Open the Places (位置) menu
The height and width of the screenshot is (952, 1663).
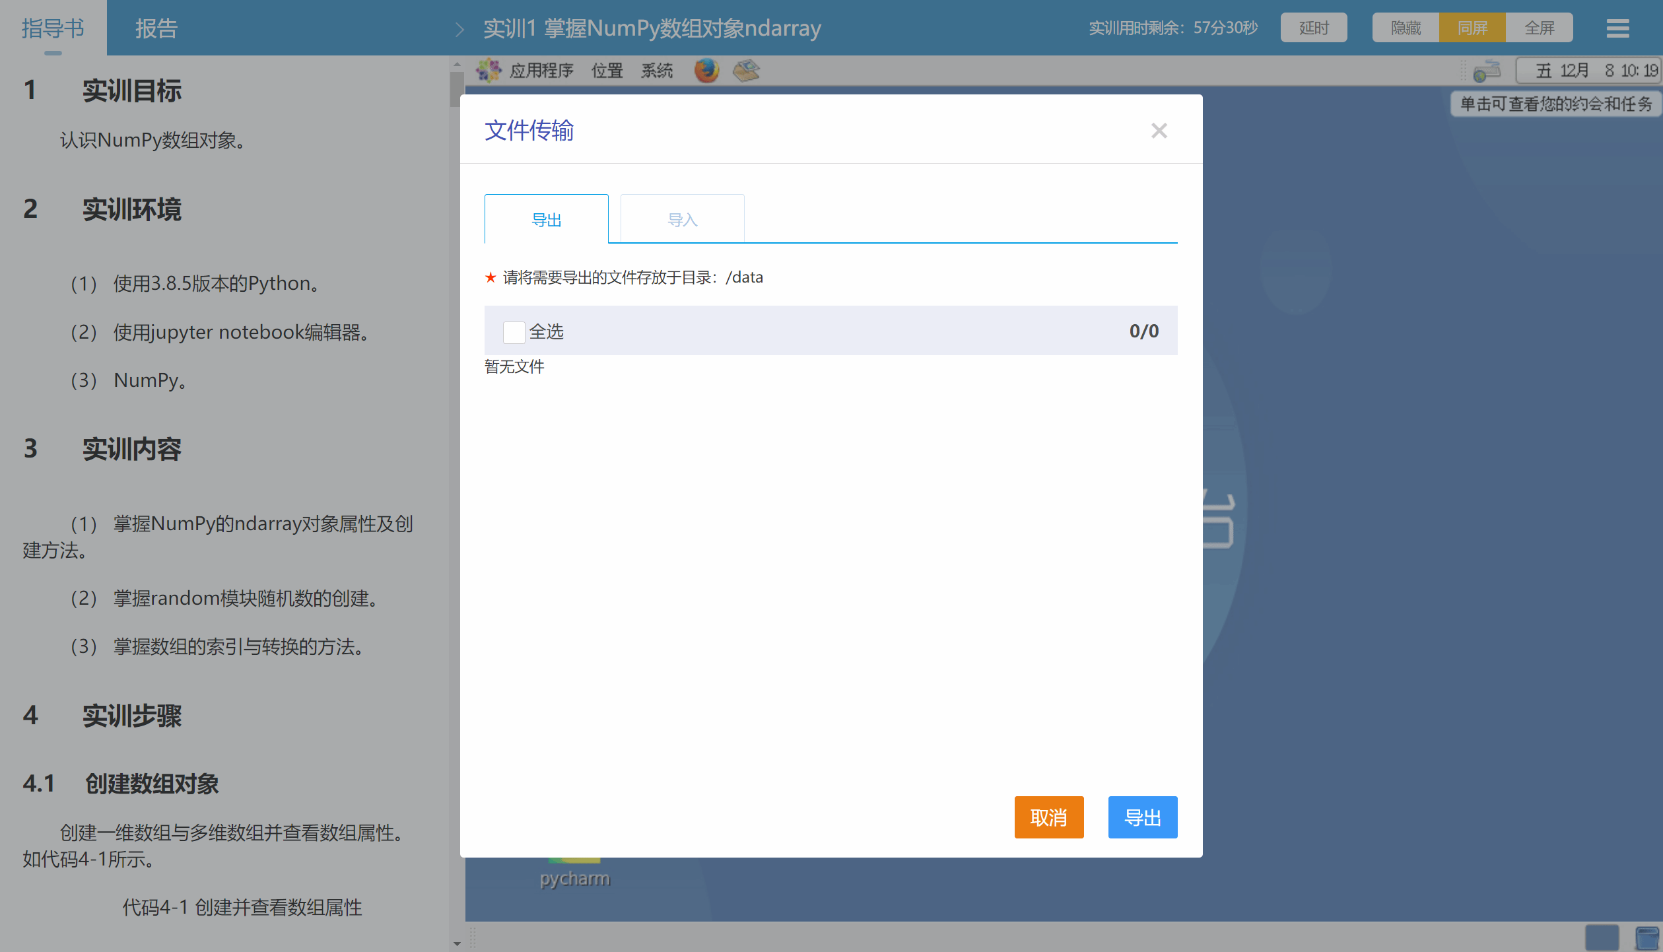[x=607, y=71]
